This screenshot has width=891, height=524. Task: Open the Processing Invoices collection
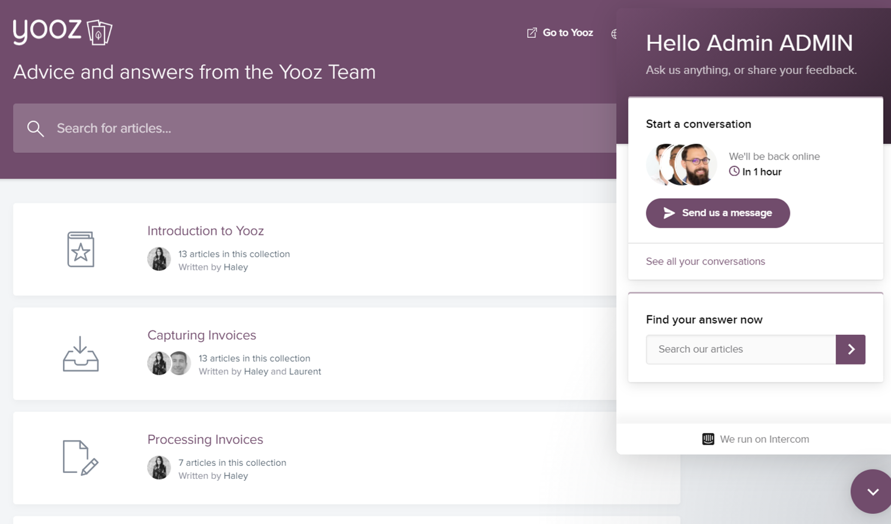pos(205,439)
